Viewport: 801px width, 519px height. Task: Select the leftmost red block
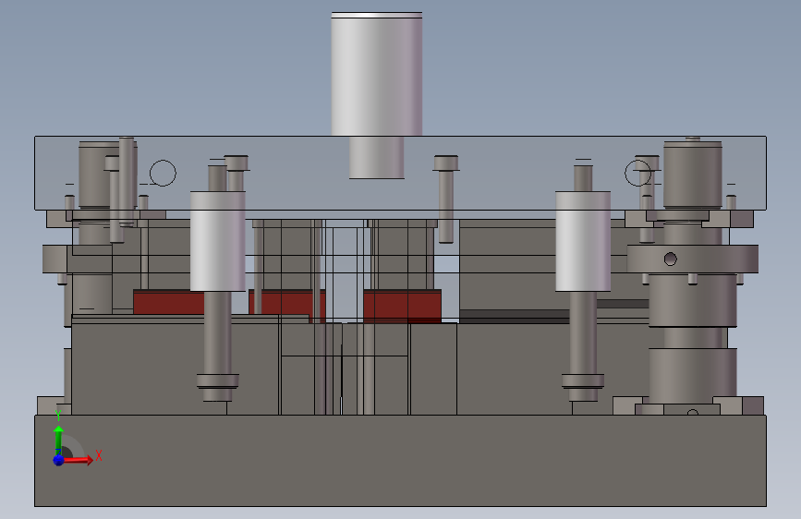coord(168,302)
